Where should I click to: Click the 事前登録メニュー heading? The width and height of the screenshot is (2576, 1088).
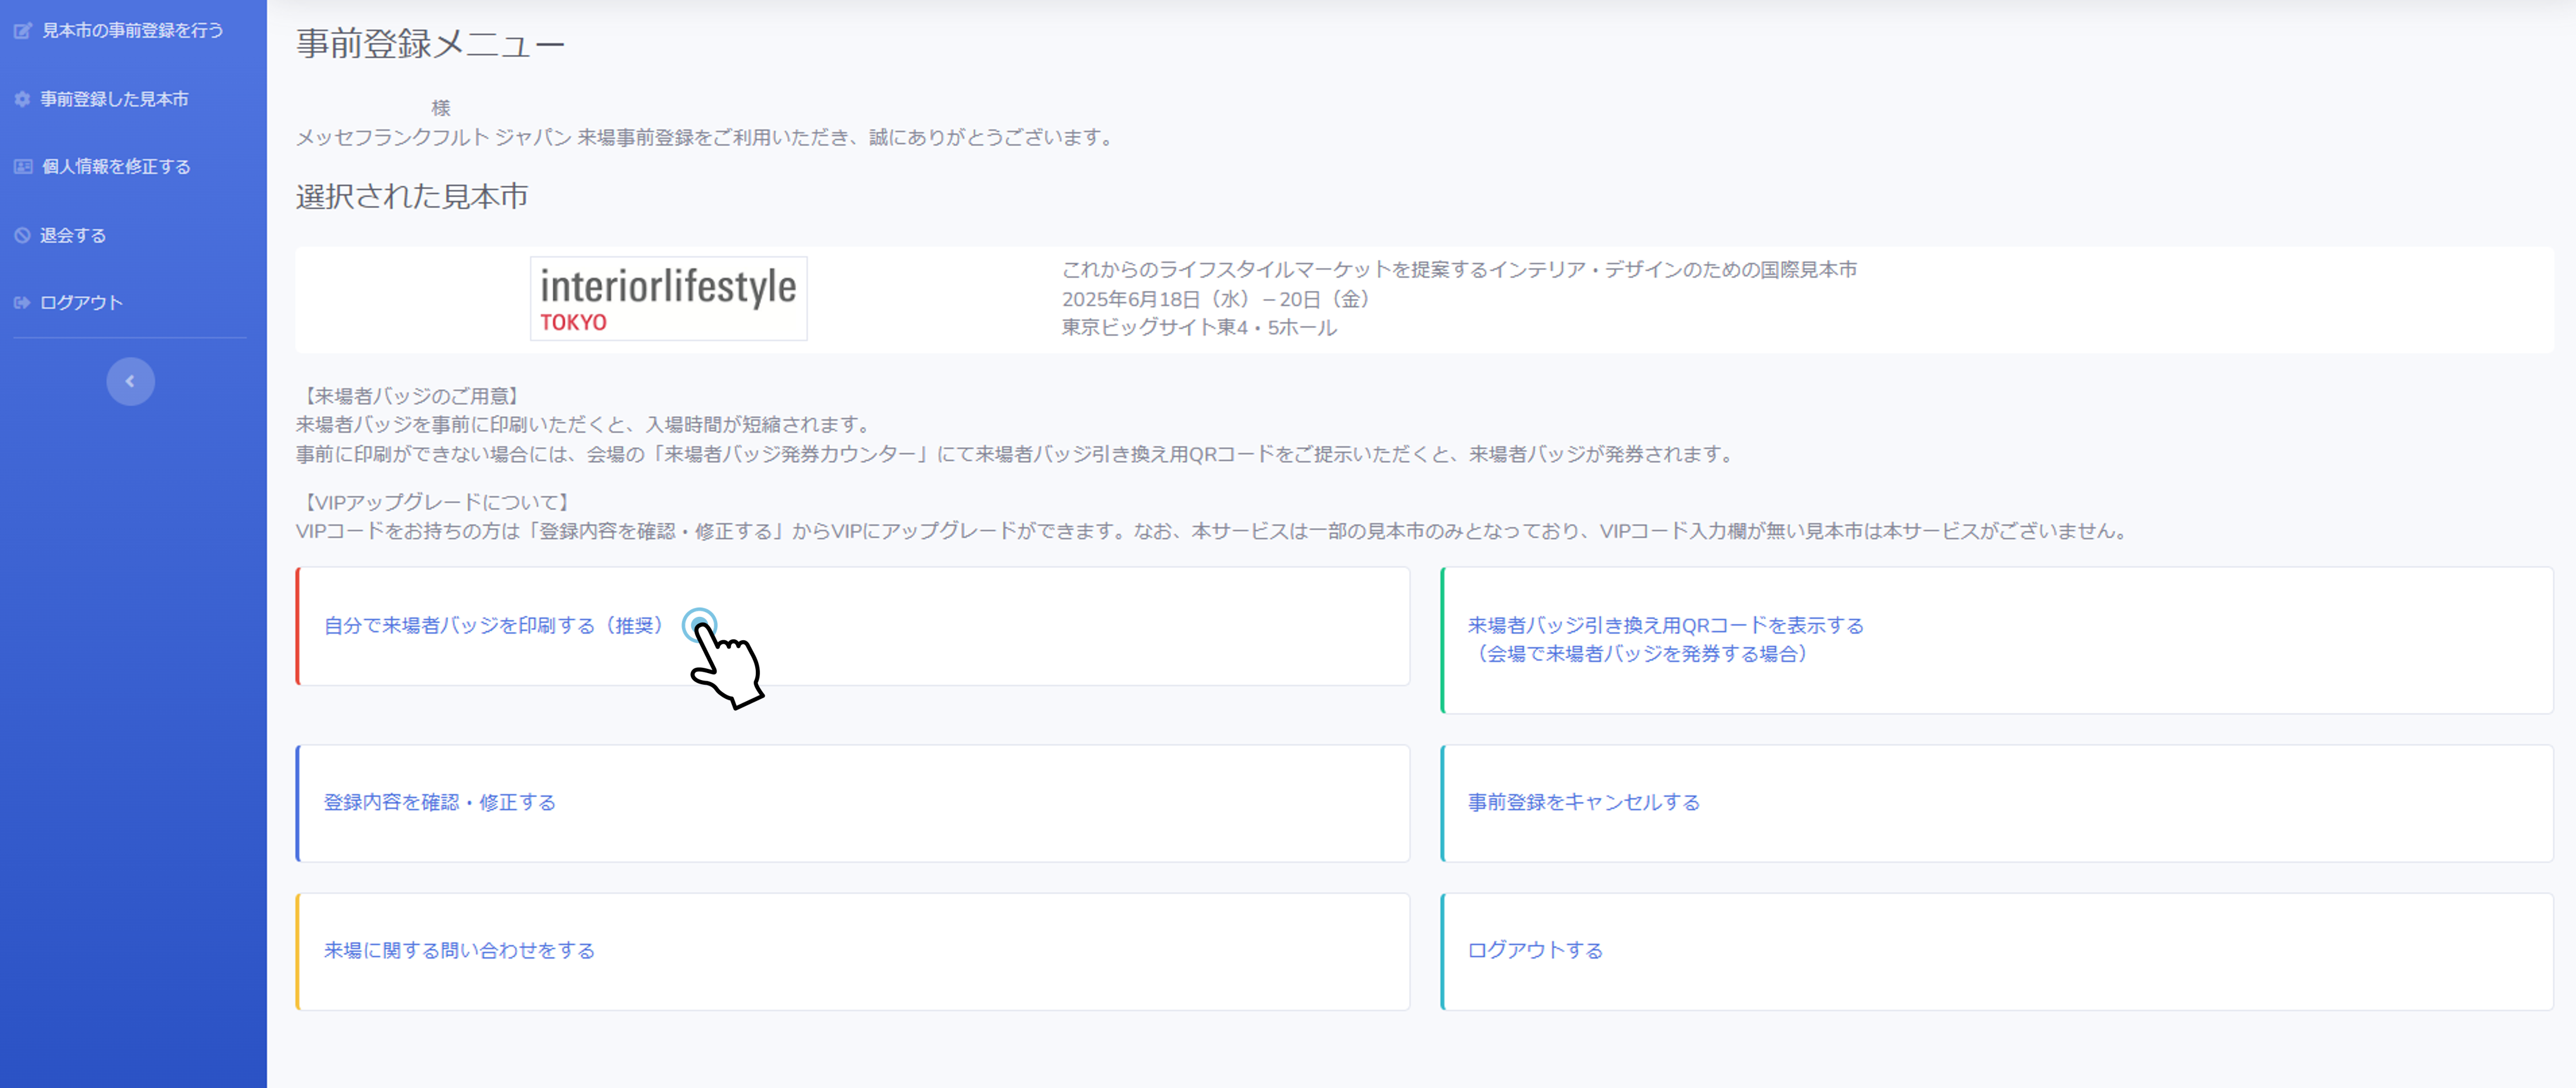430,44
